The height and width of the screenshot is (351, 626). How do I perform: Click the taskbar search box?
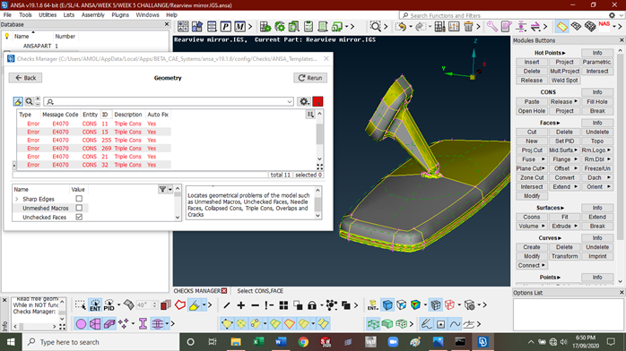(x=100, y=342)
